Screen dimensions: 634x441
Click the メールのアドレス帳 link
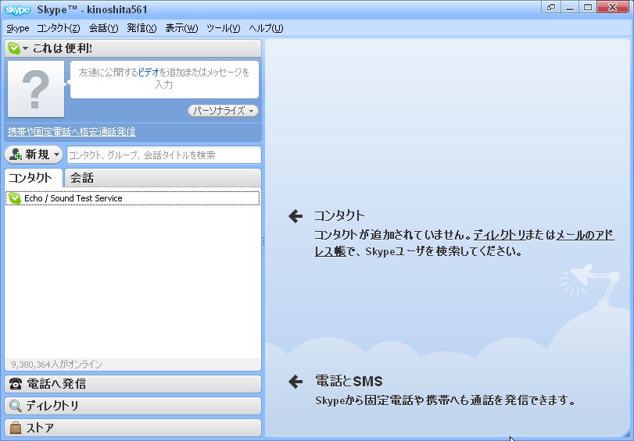pyautogui.click(x=585, y=235)
